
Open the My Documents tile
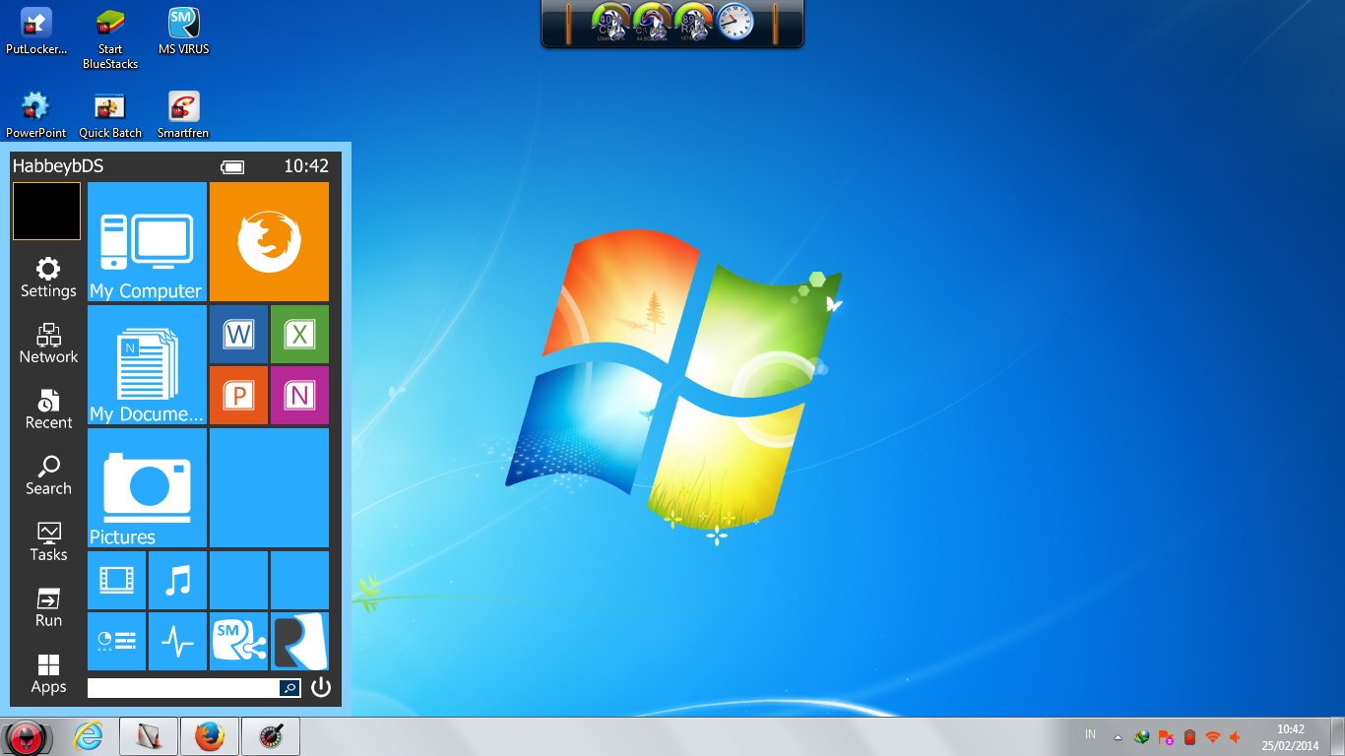147,364
